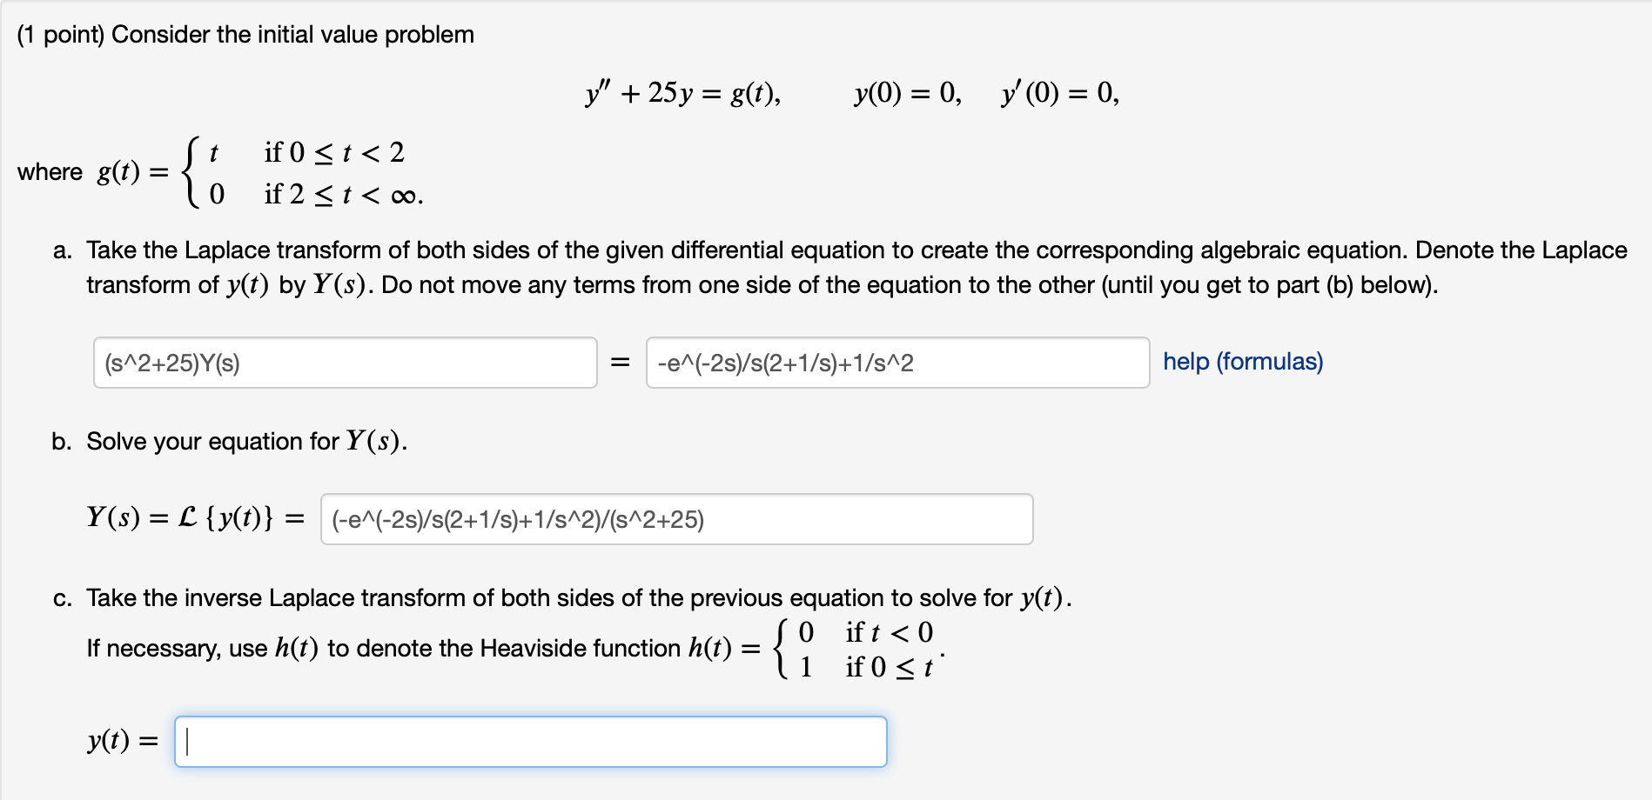Image resolution: width=1652 pixels, height=800 pixels.
Task: Click the initial condition y'(0) = 0
Action: 1059,92
